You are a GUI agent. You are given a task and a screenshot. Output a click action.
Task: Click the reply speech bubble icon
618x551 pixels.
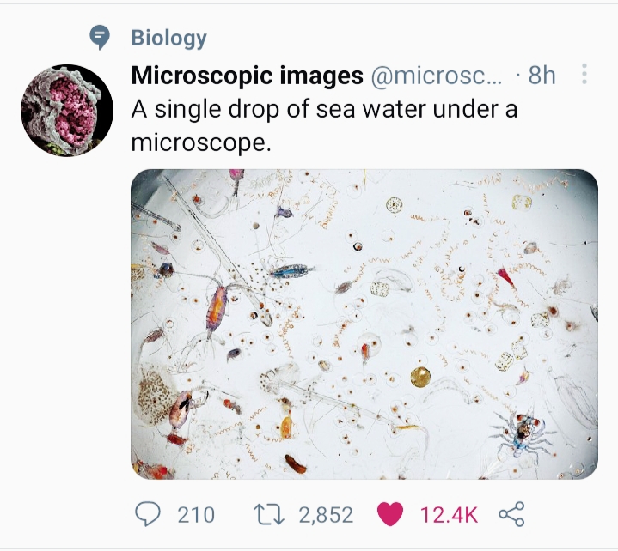(x=149, y=514)
